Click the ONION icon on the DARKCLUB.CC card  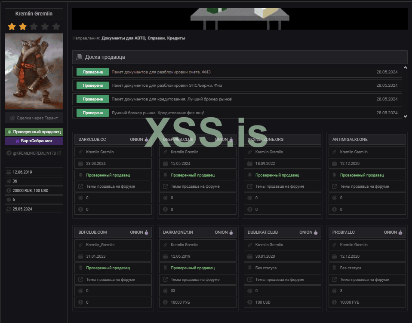click(x=146, y=140)
